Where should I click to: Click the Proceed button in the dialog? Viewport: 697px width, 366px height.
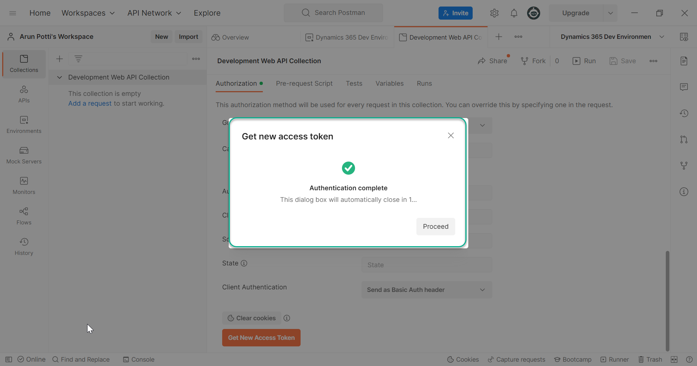pos(435,226)
